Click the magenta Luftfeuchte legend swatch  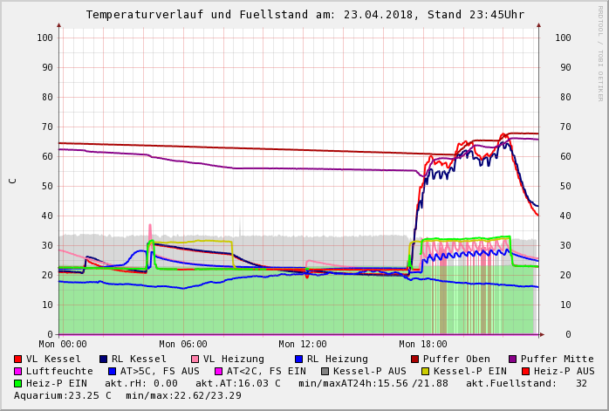[x=18, y=372]
